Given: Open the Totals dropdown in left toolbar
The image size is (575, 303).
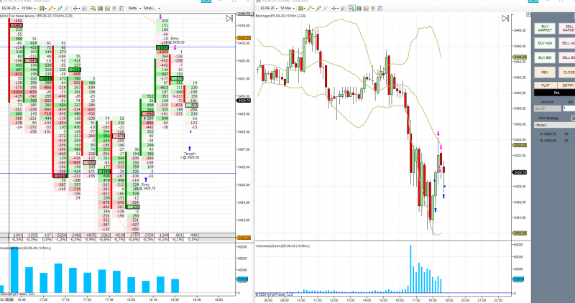Looking at the screenshot, I should (x=152, y=8).
